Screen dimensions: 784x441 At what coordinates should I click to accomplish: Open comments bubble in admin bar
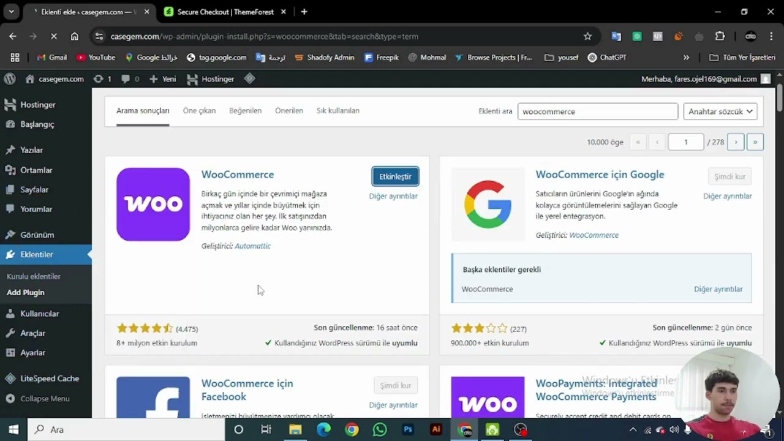[x=130, y=79]
